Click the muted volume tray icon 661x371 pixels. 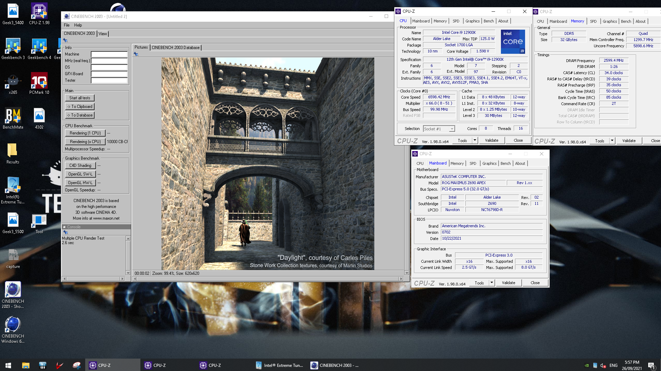pyautogui.click(x=603, y=365)
